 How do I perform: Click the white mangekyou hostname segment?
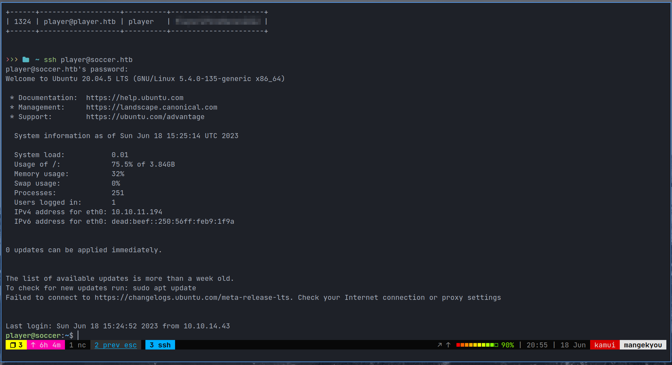643,345
